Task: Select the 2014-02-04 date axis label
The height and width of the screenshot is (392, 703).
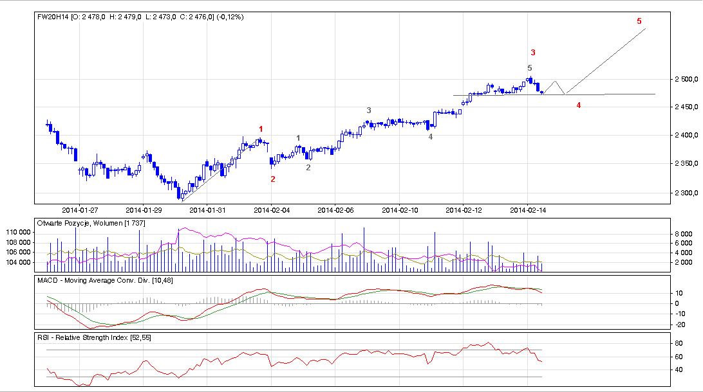Action: [272, 210]
